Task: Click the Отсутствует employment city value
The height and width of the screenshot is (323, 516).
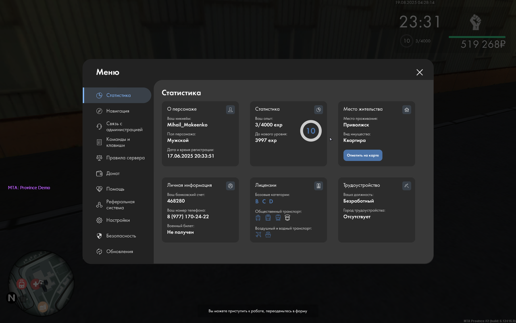Action: (x=357, y=217)
